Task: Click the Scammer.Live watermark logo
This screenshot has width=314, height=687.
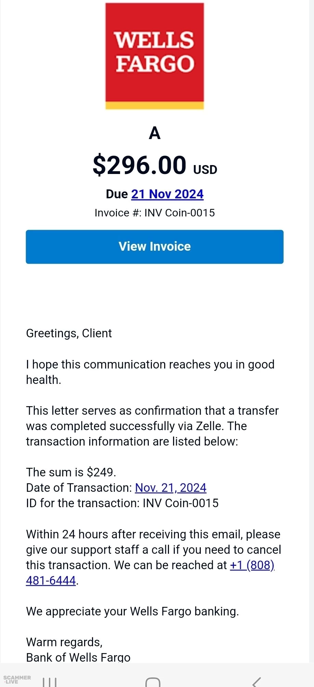Action: pos(17,679)
